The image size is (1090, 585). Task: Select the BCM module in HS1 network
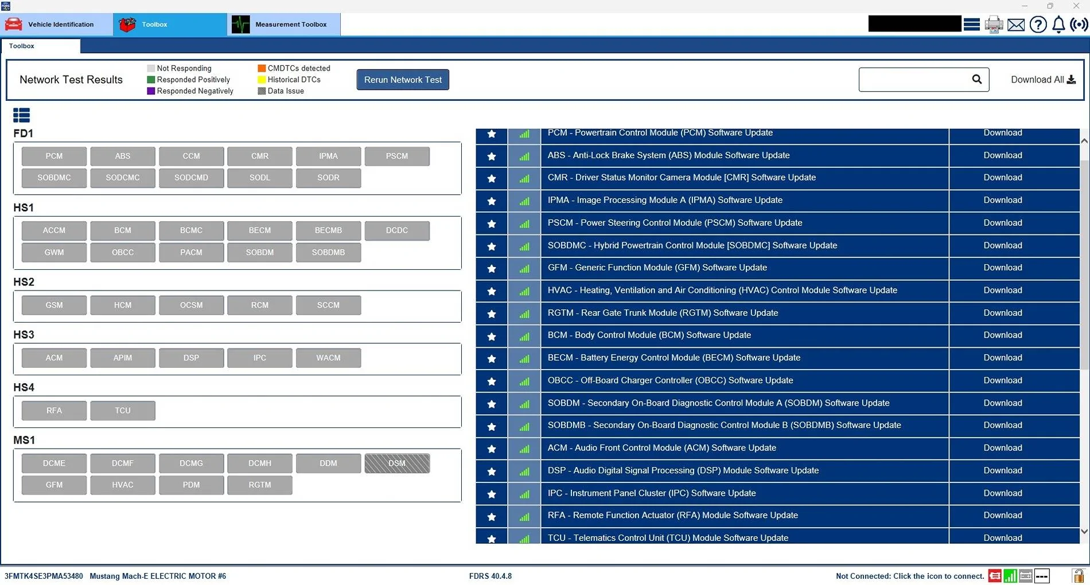coord(123,230)
